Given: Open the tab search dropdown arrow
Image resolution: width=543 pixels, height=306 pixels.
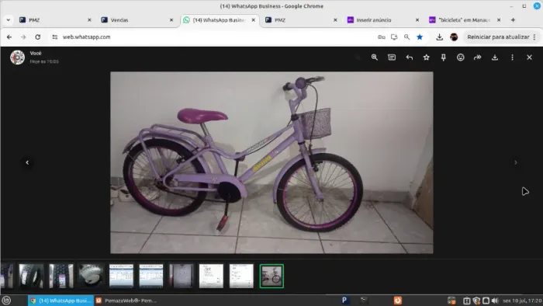Looking at the screenshot, I should click(x=9, y=20).
